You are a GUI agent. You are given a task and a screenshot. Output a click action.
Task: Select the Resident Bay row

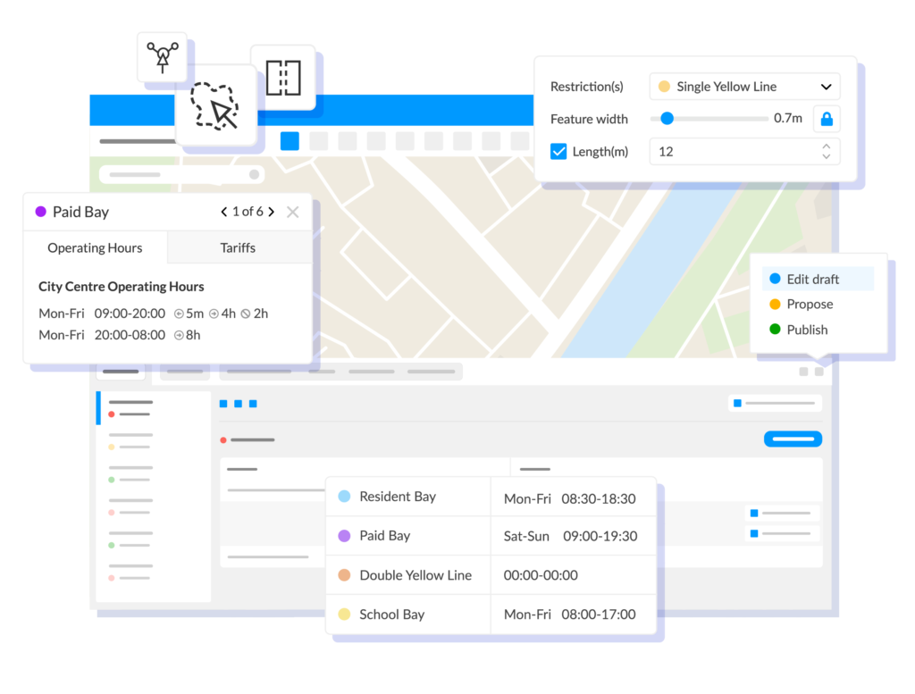(x=398, y=497)
